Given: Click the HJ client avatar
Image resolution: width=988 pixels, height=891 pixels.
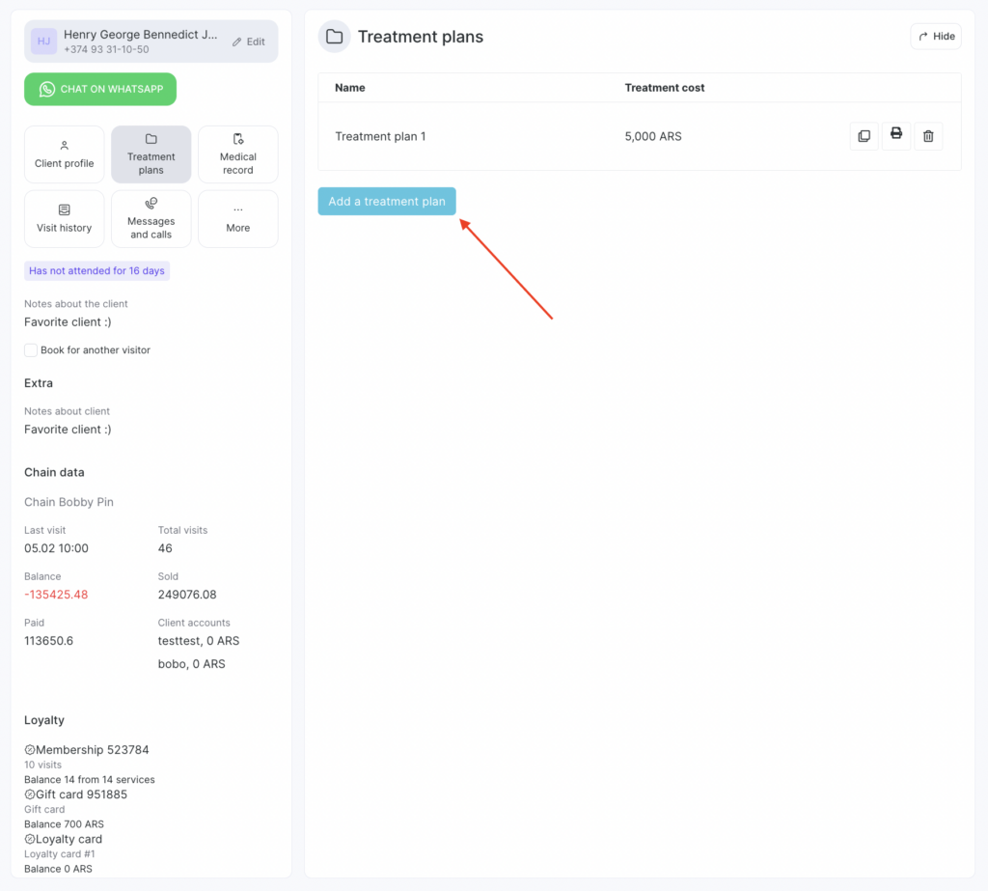Looking at the screenshot, I should pyautogui.click(x=44, y=42).
